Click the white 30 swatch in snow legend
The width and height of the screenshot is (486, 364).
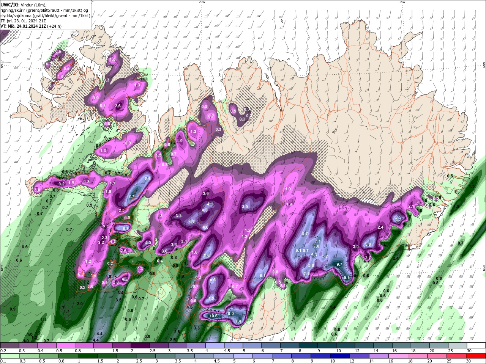(x=476, y=345)
